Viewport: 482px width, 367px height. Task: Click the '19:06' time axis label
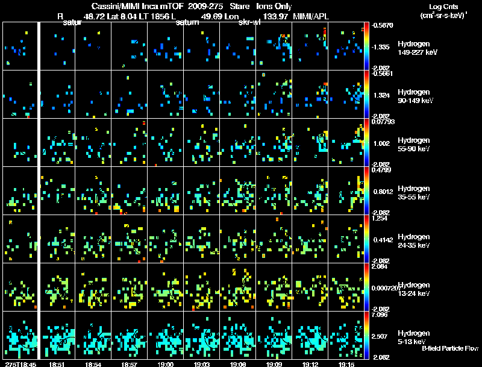237,365
